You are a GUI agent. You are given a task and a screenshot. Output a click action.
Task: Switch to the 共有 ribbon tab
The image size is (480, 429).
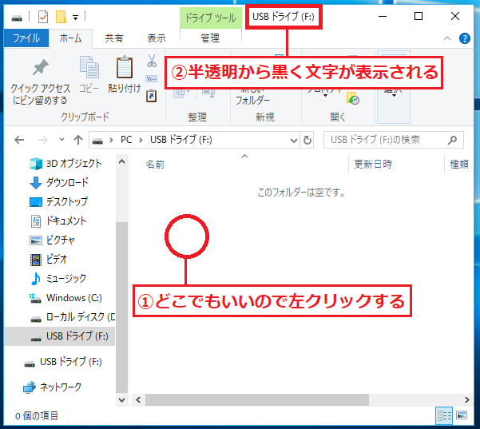click(x=114, y=38)
